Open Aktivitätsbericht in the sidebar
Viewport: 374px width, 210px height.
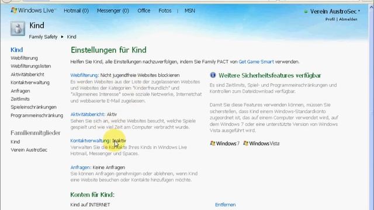(27, 75)
